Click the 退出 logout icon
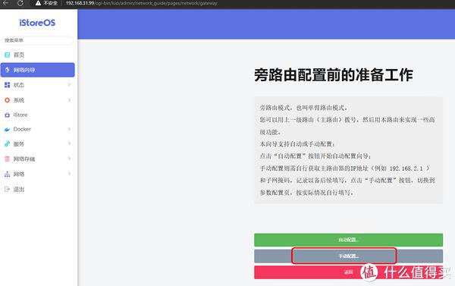This screenshot has height=286, width=455. (8, 190)
